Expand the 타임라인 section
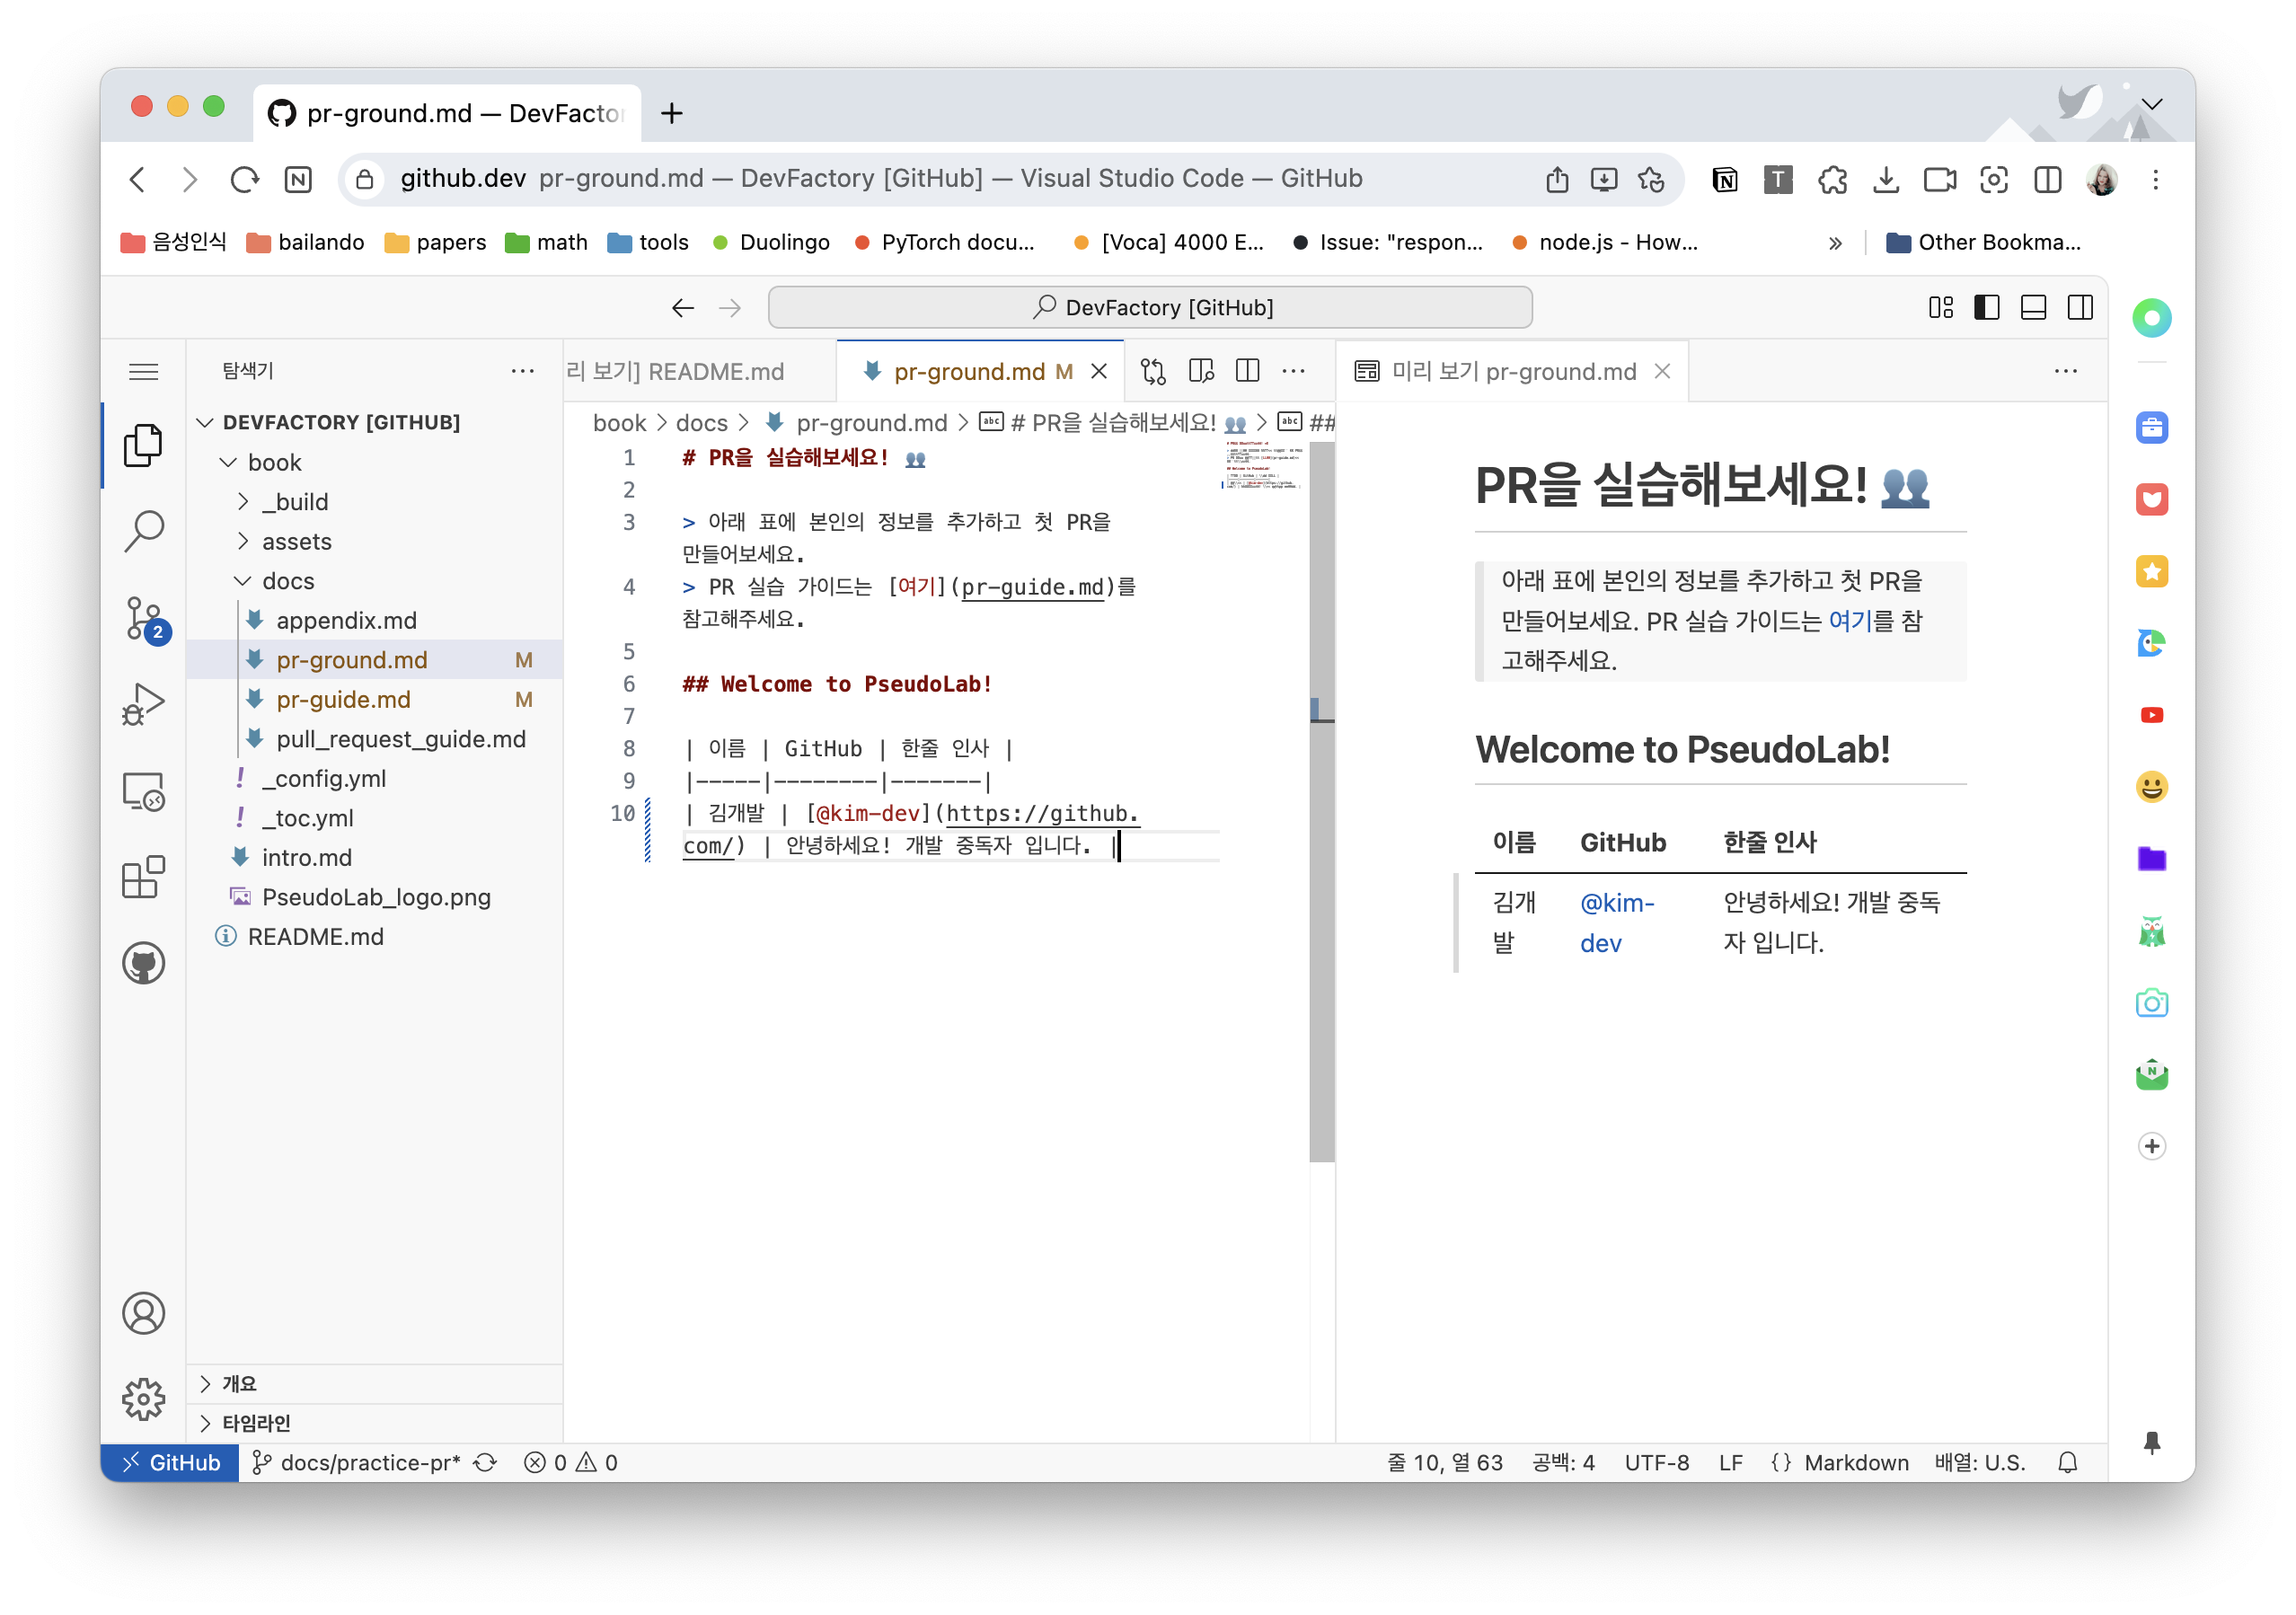The height and width of the screenshot is (1615, 2296). point(256,1422)
